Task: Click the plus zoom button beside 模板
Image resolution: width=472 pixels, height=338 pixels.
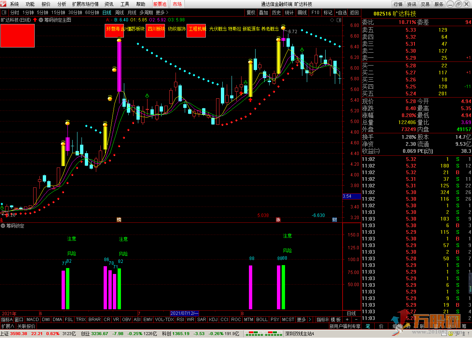Action: [x=347, y=320]
